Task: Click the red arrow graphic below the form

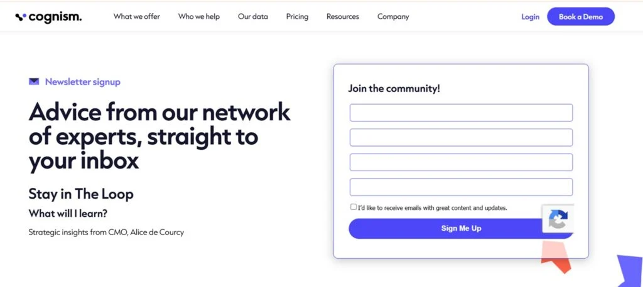Action: tap(556, 257)
